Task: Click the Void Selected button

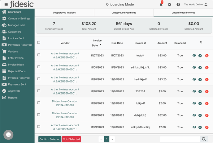Action: pos(72,139)
